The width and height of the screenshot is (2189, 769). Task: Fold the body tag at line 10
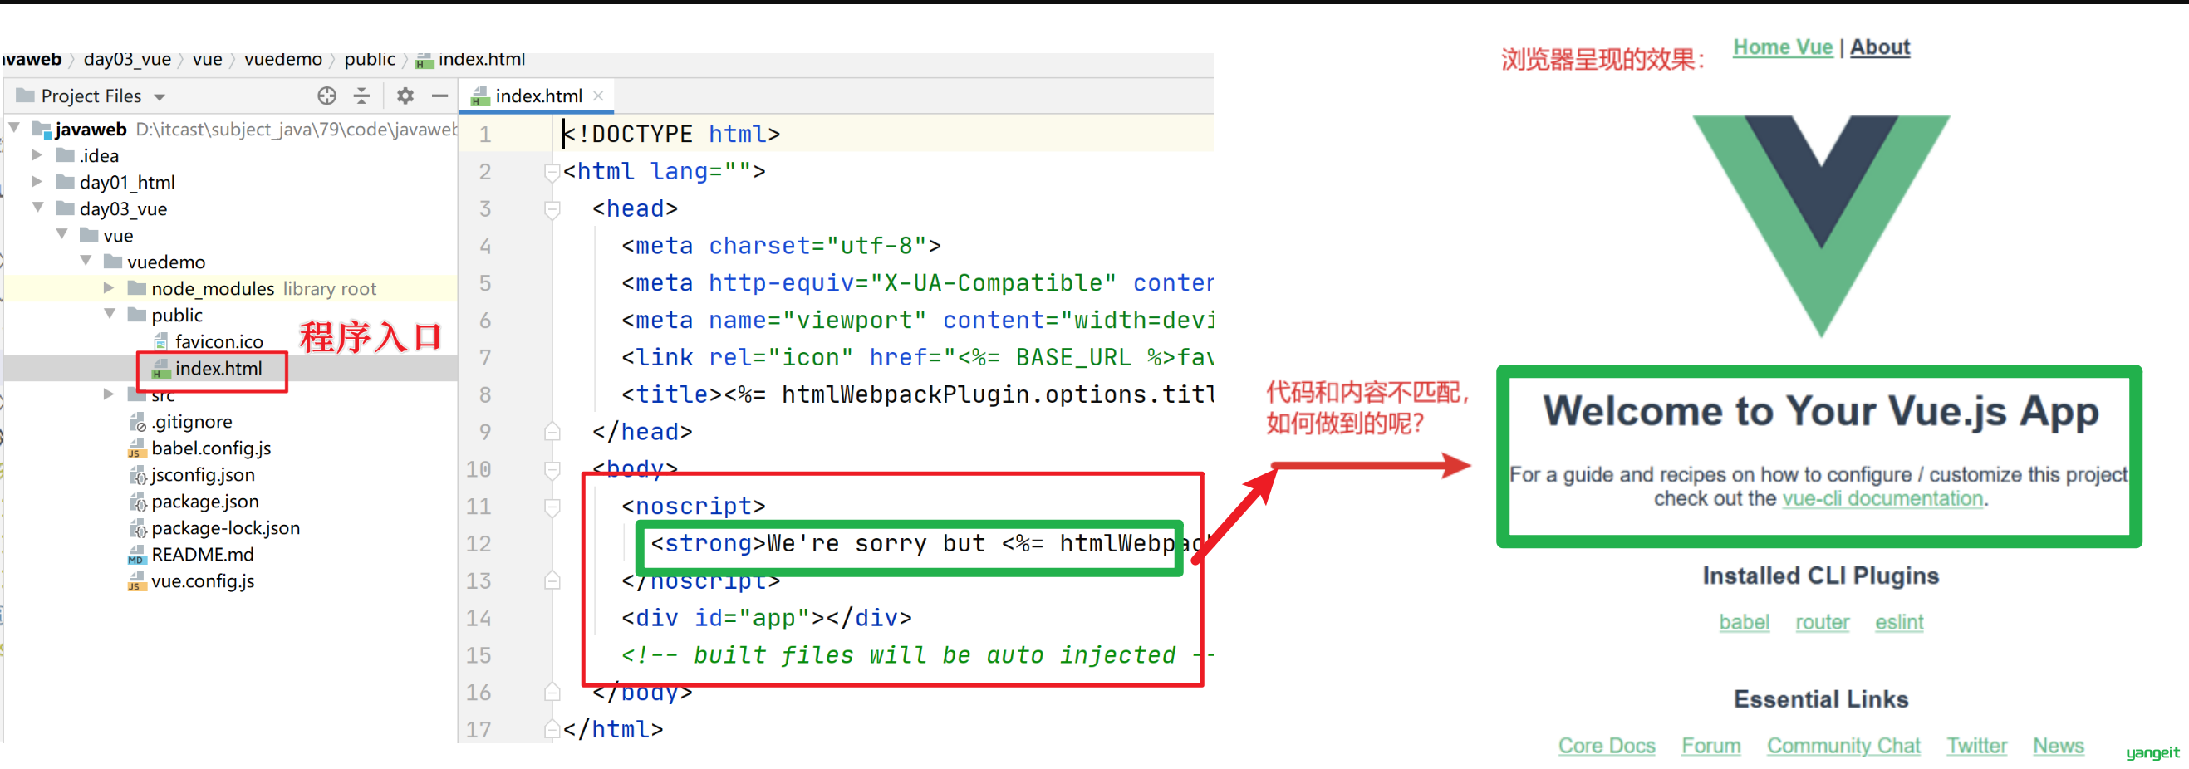[x=552, y=469]
